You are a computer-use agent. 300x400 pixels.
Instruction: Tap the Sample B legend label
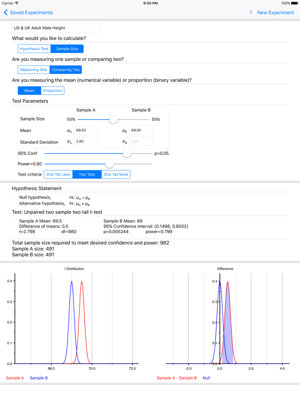(x=39, y=378)
